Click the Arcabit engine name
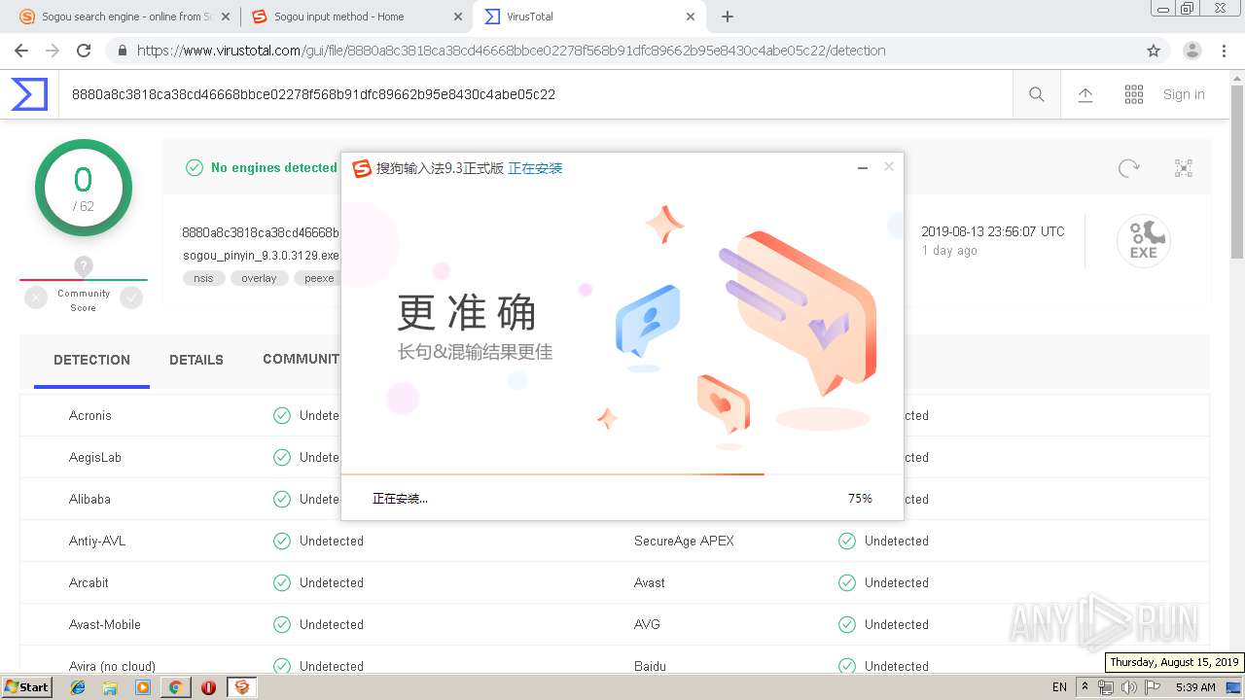This screenshot has width=1245, height=700. click(89, 582)
